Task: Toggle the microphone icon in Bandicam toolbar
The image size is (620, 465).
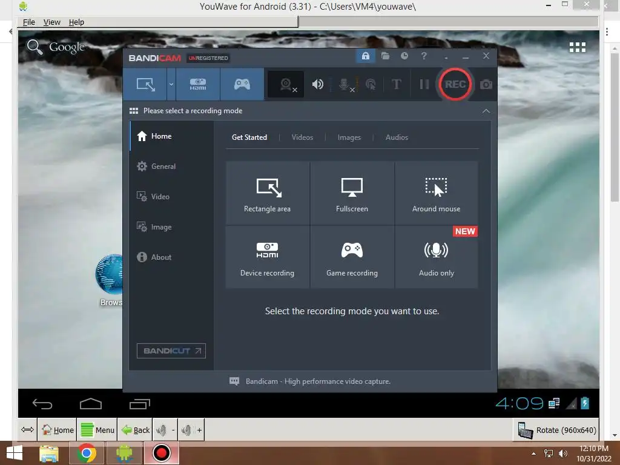Action: click(x=345, y=84)
